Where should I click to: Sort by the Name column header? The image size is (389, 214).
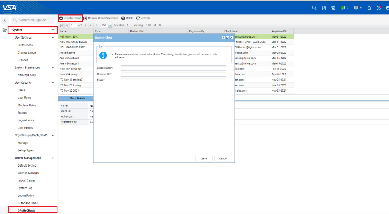[x=76, y=31]
